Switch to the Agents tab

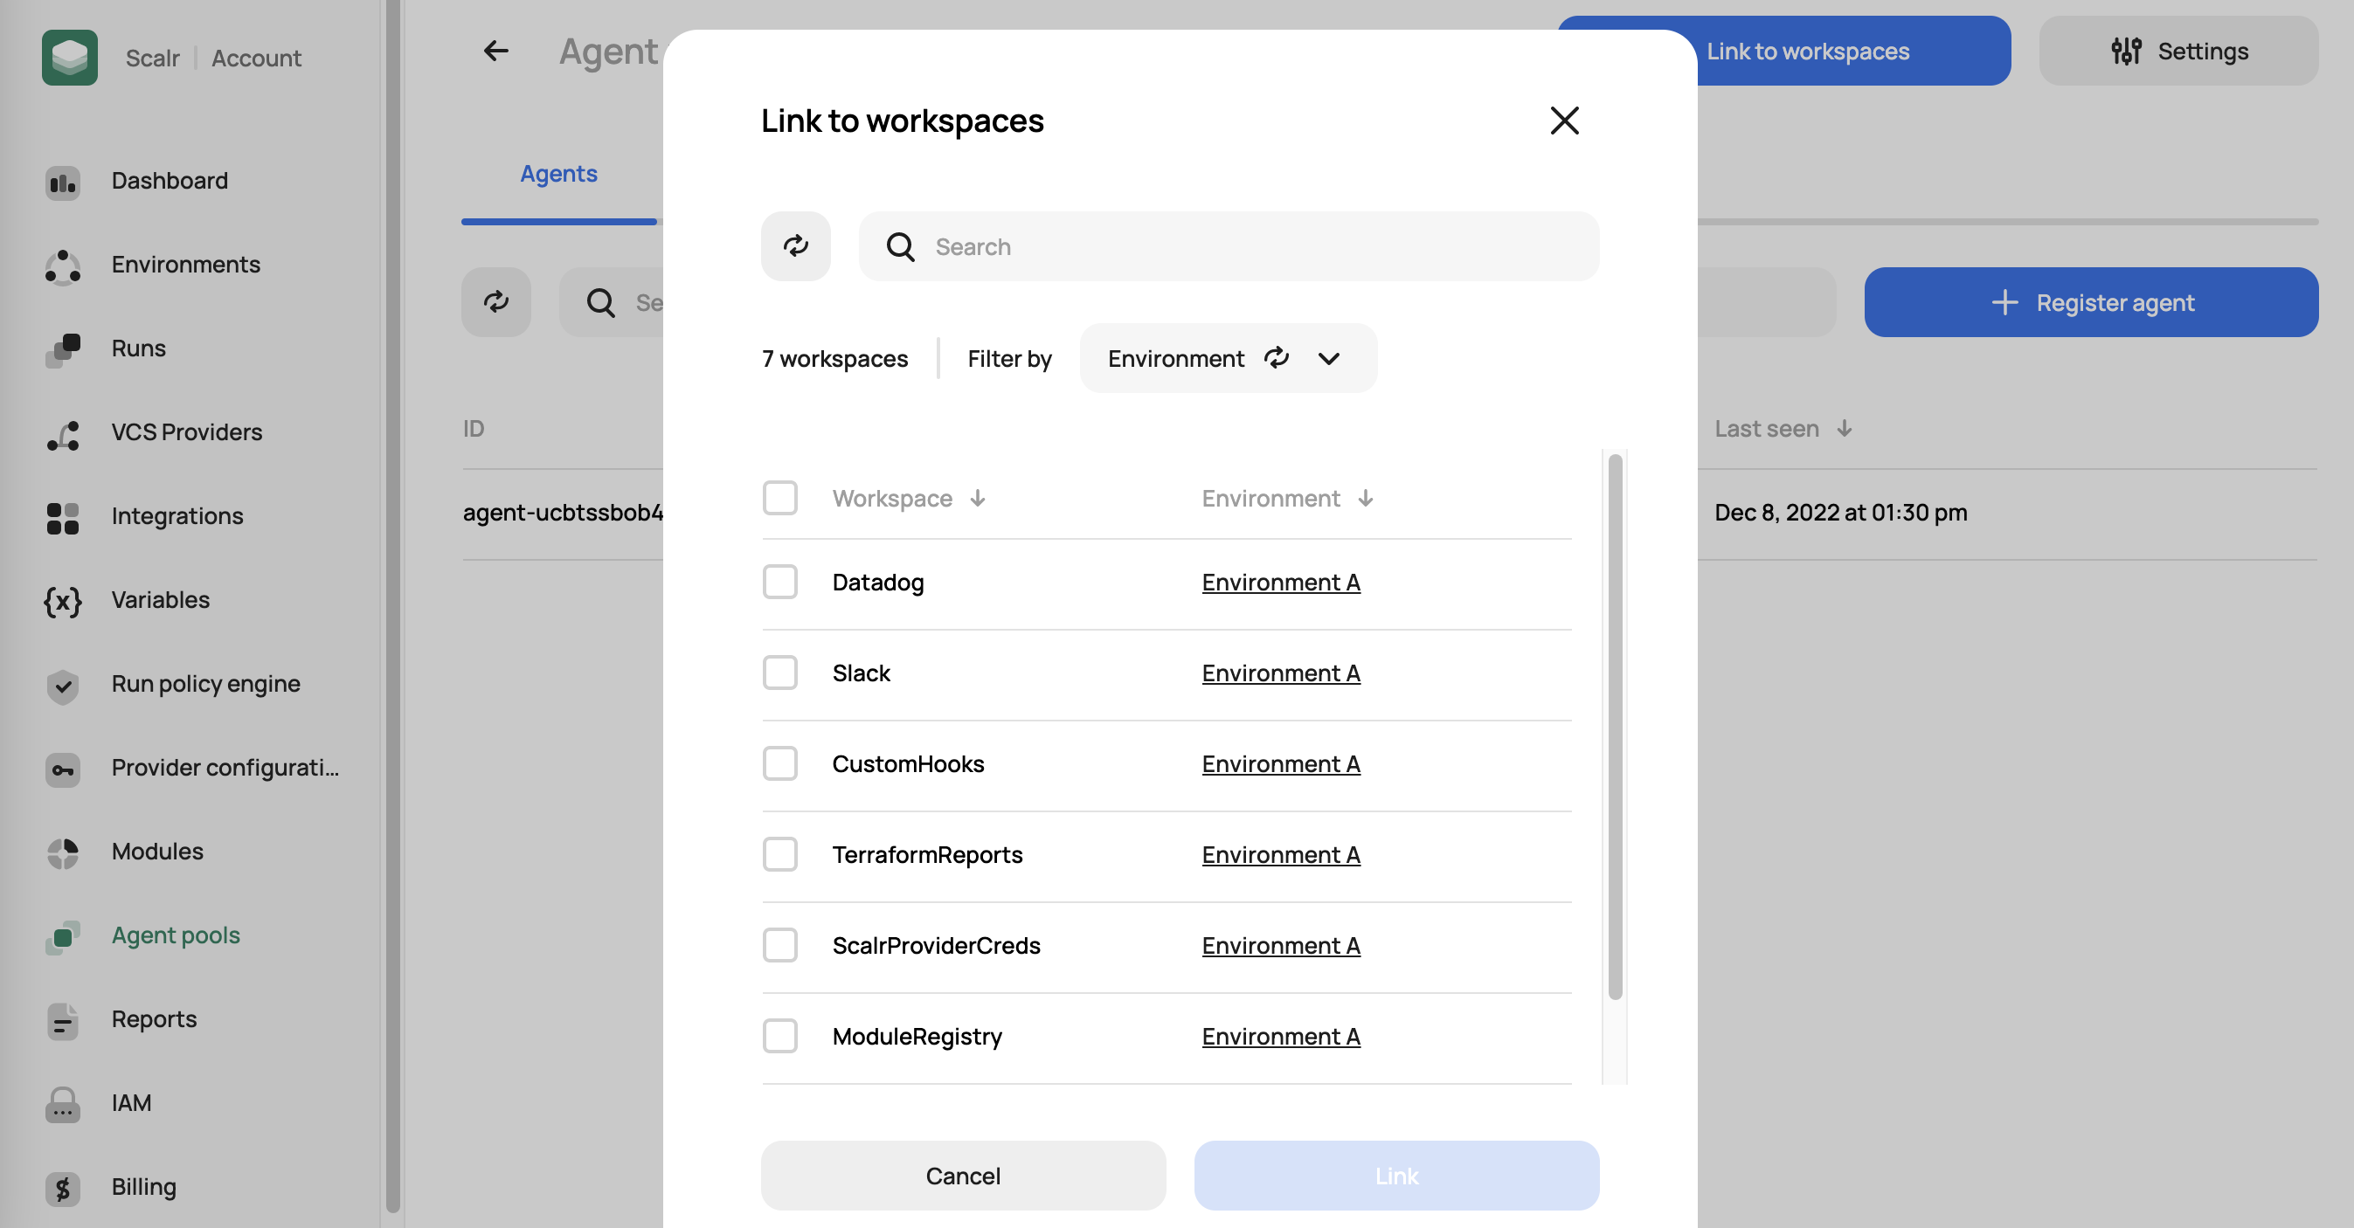pos(558,174)
